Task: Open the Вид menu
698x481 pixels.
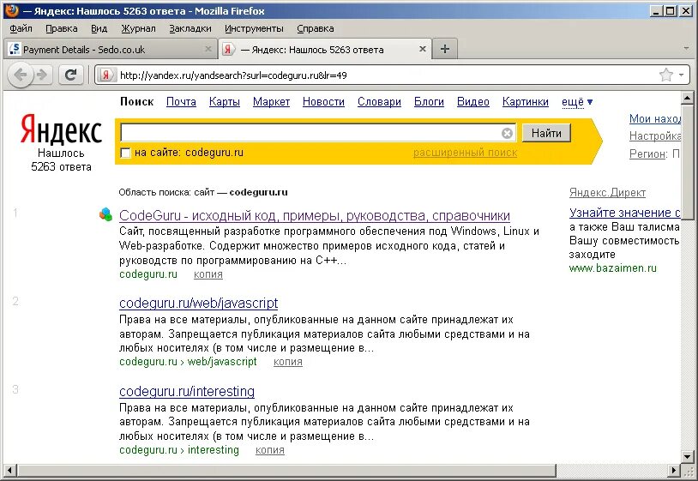Action: (x=99, y=28)
